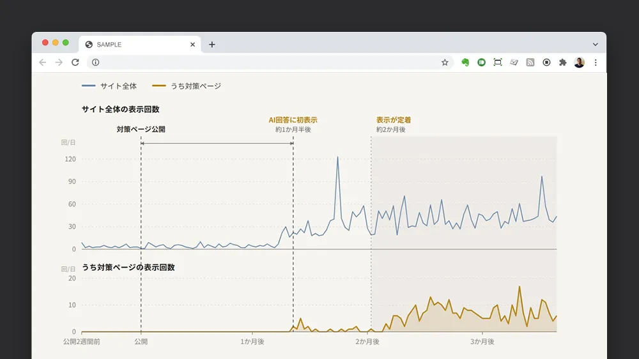Click the 2か月後 axis label
Viewport: 639px width, 359px height.
pos(367,342)
